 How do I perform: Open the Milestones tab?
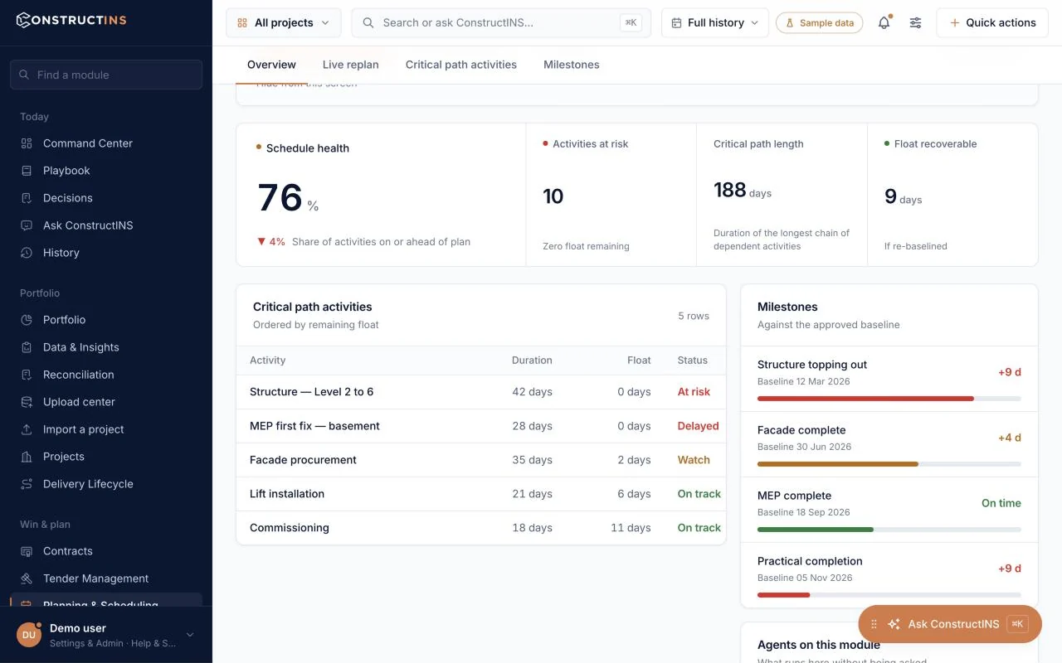(x=572, y=65)
